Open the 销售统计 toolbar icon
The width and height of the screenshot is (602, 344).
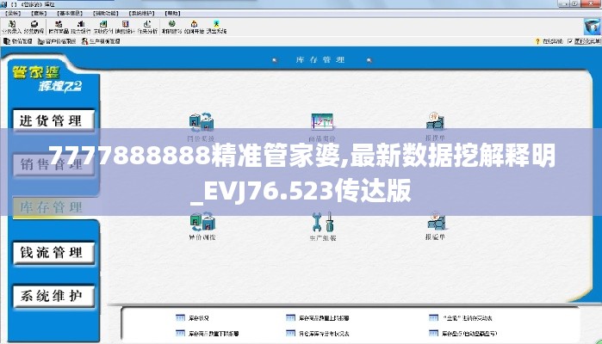coord(125,27)
